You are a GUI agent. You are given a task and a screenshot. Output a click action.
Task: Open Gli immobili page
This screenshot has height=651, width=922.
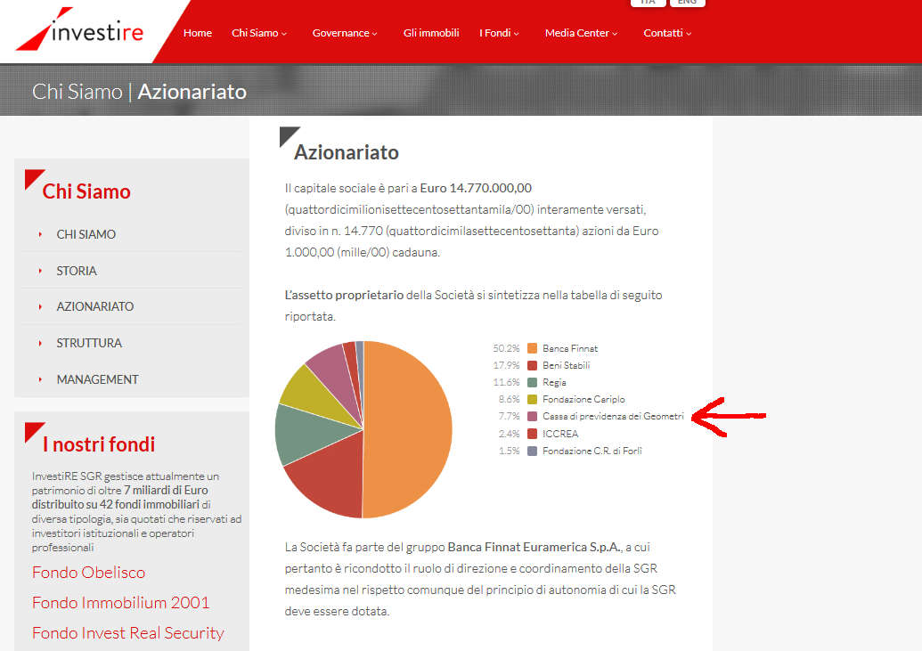tap(431, 33)
